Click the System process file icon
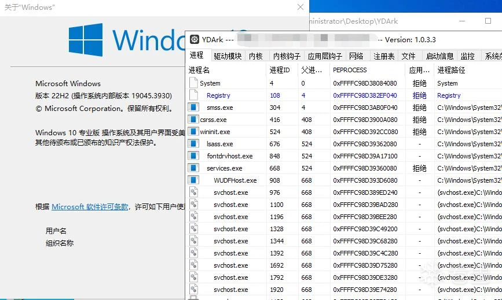Screen dimensions: 502x300 tap(193, 83)
